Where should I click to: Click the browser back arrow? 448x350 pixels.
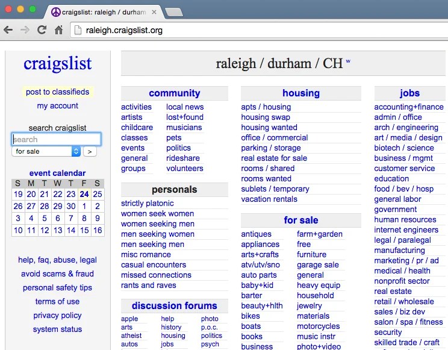tap(8, 30)
